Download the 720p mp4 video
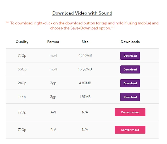 (130, 56)
